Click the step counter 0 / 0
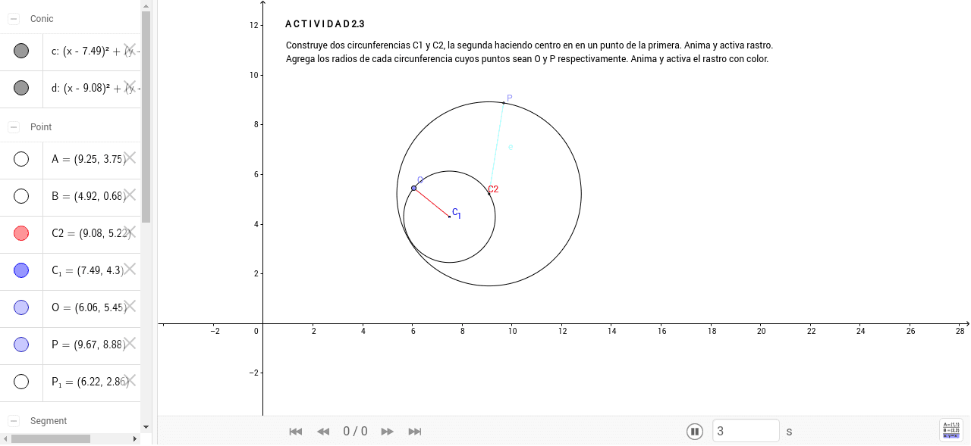971x446 pixels. 355,432
